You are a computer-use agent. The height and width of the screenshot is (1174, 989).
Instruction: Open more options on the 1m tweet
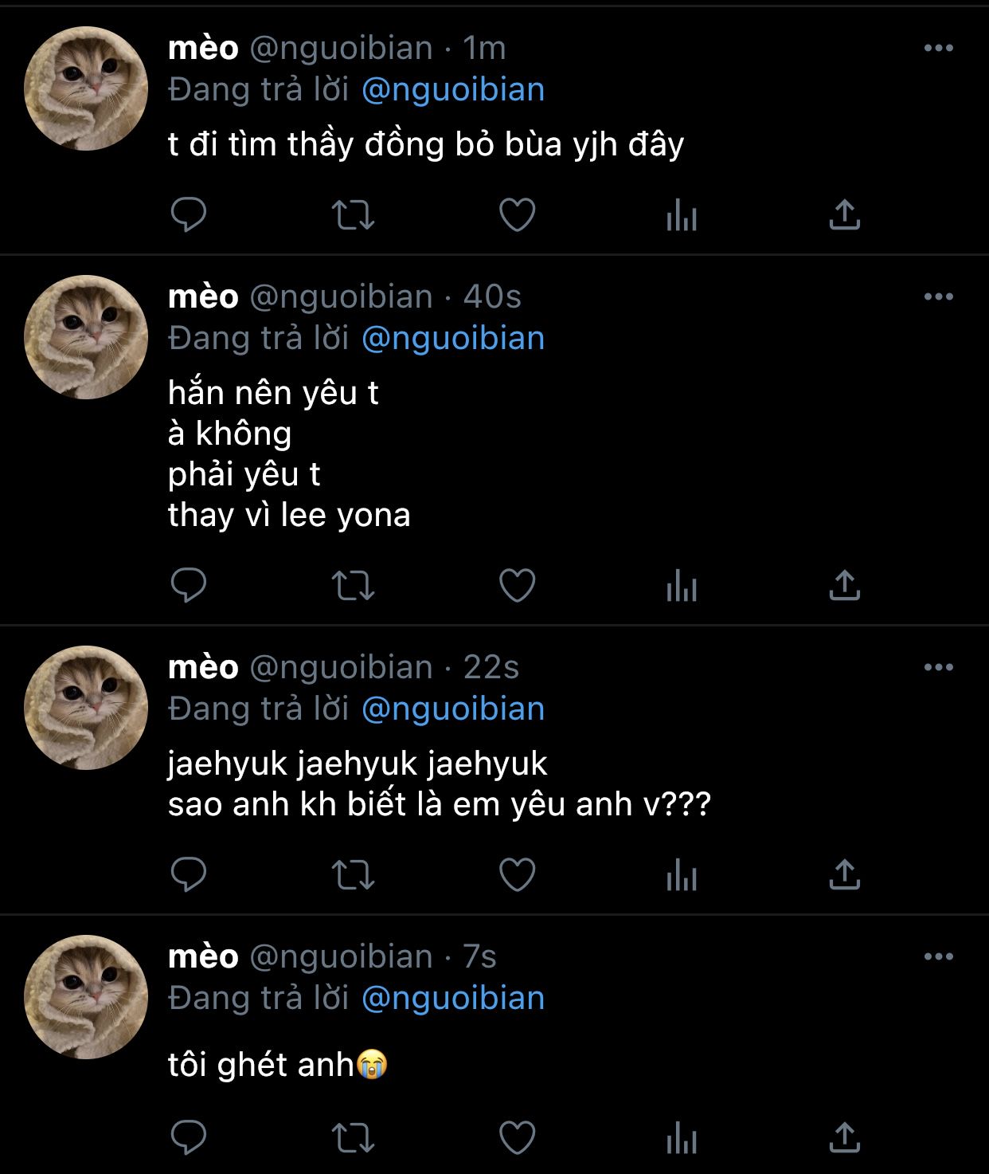(x=939, y=49)
